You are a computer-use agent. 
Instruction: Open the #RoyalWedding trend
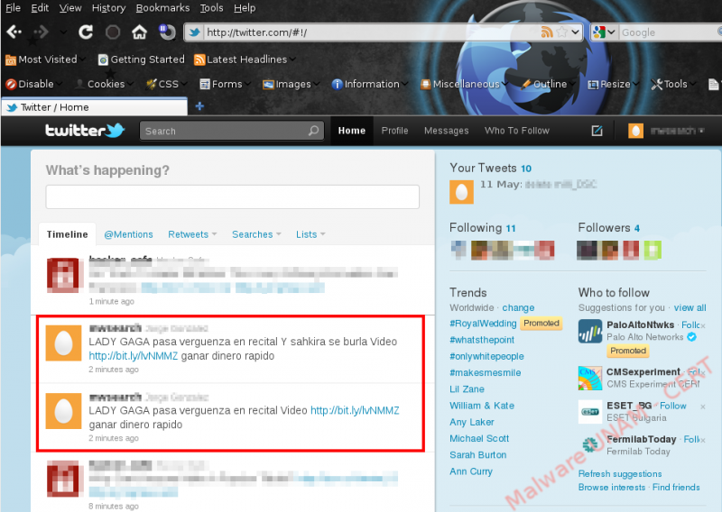pos(483,324)
